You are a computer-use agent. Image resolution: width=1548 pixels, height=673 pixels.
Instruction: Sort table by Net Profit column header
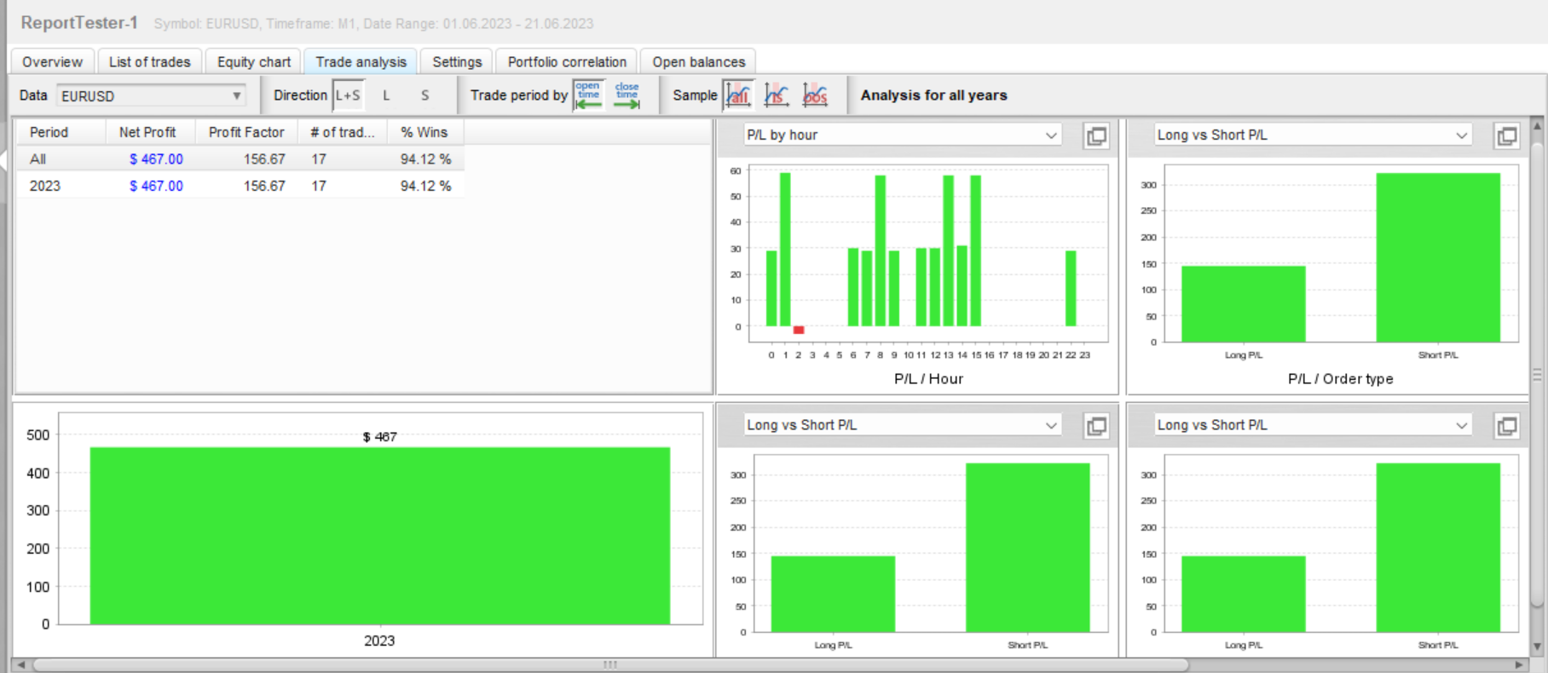pyautogui.click(x=147, y=132)
